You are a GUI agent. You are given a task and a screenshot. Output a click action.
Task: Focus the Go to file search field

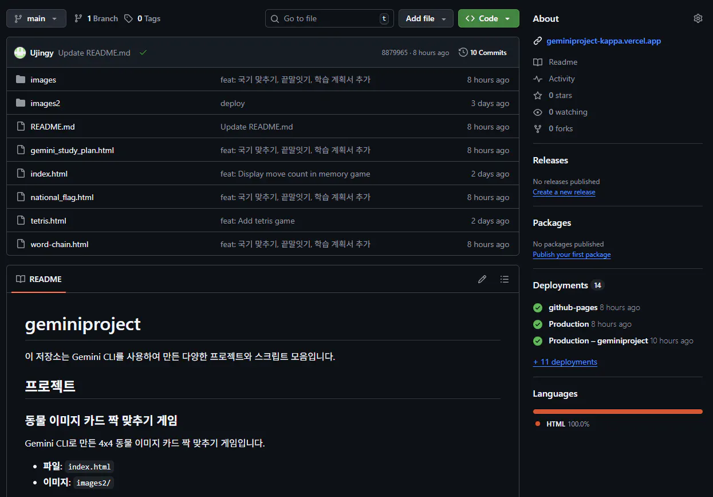click(x=329, y=18)
